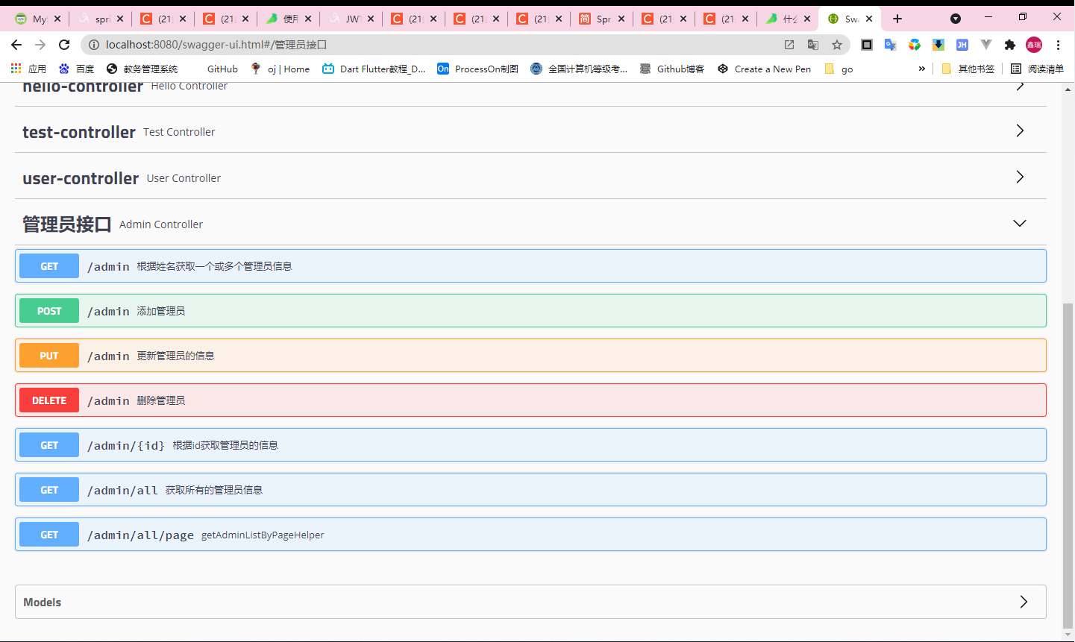Screen dimensions: 1075x642
Task: Open a new browser tab
Action: 897,19
